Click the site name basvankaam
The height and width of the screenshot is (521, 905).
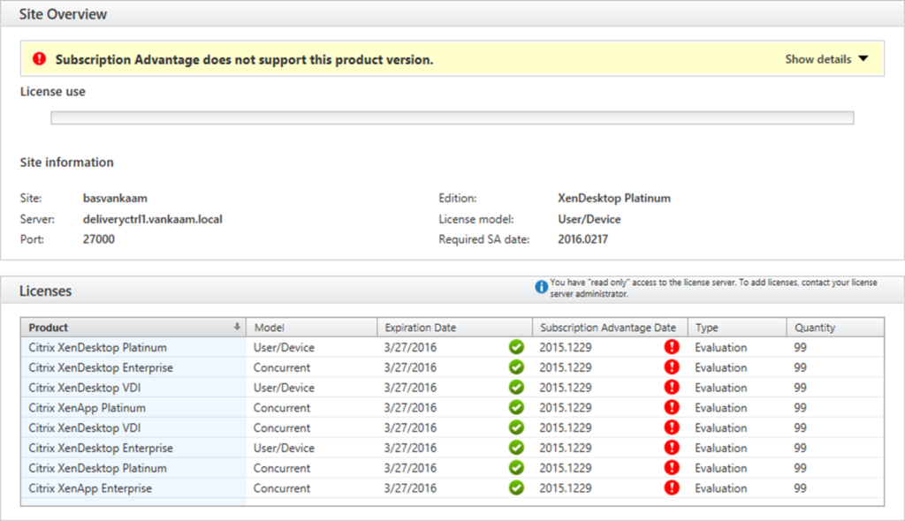[115, 198]
